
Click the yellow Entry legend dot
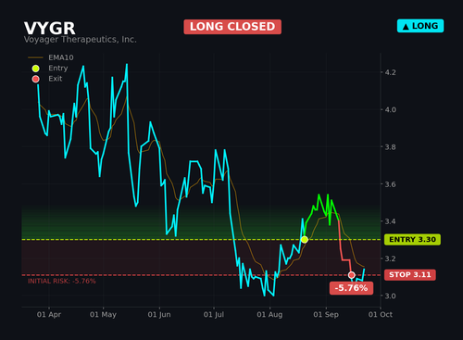click(36, 69)
